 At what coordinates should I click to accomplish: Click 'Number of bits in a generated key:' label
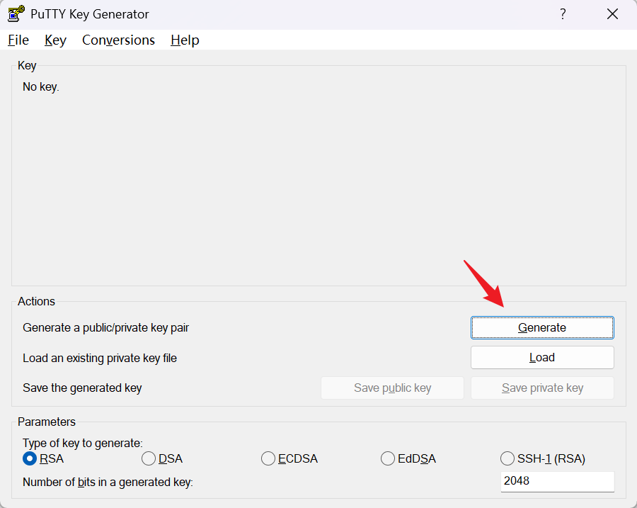108,482
